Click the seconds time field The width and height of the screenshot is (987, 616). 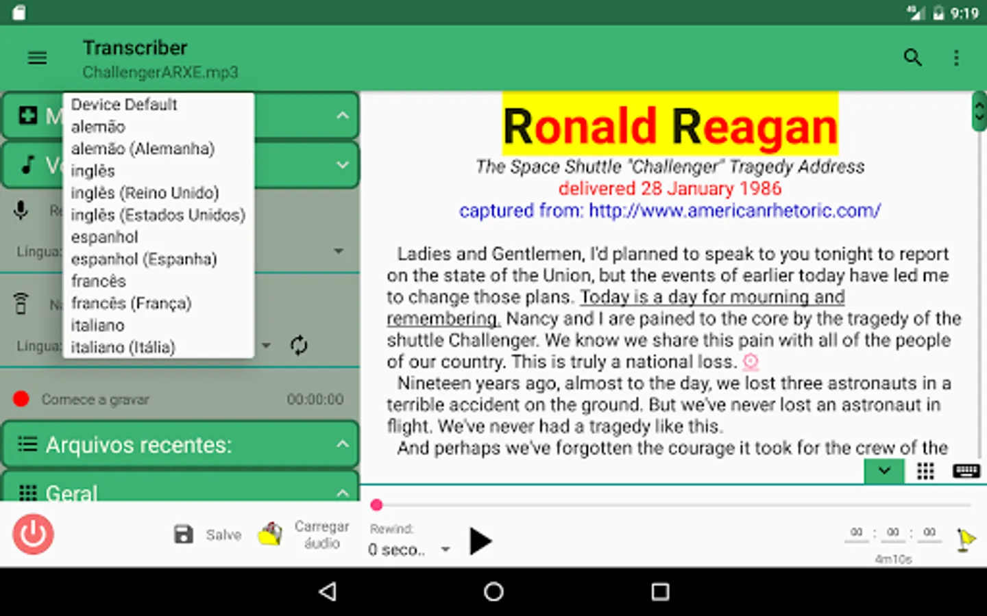pyautogui.click(x=929, y=532)
